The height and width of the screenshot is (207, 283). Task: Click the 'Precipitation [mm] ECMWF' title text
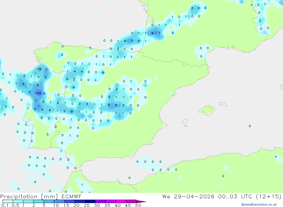point(41,196)
